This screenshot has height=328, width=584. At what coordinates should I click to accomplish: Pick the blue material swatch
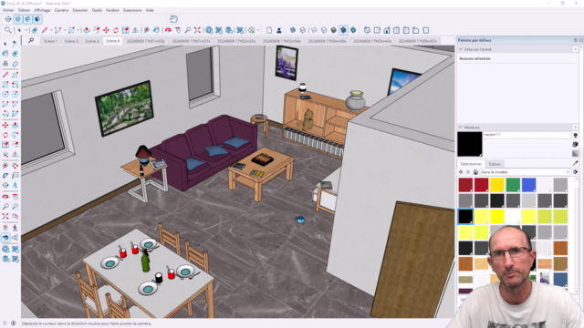click(x=528, y=185)
